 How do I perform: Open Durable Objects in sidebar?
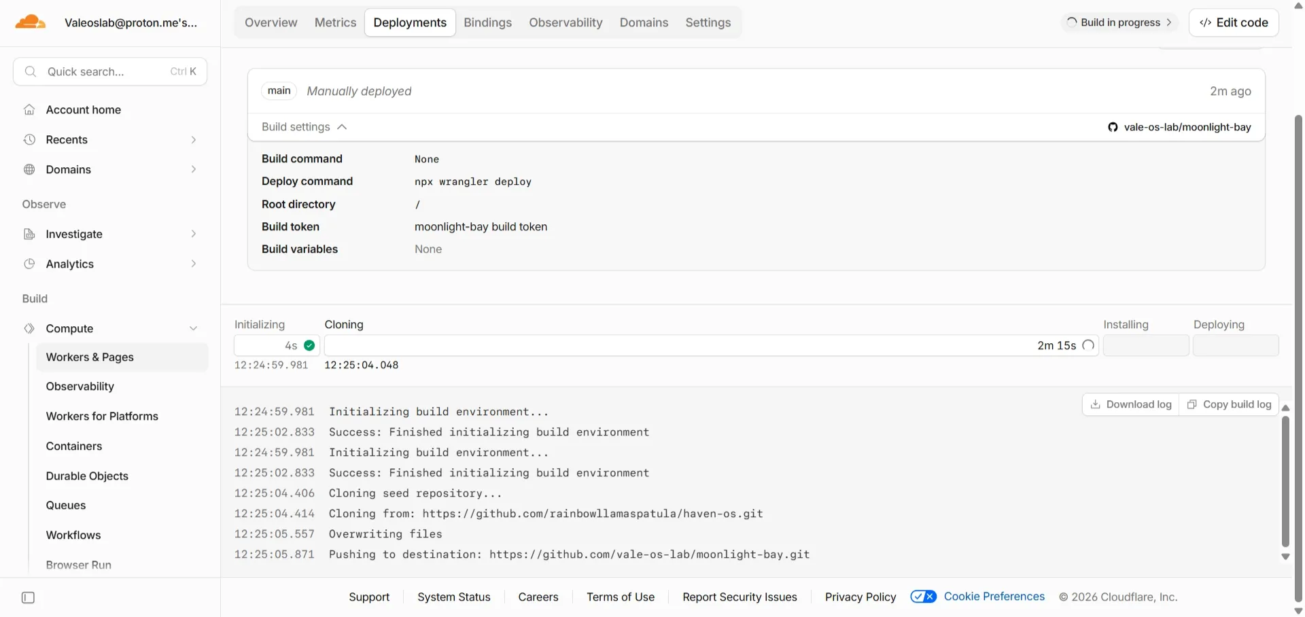coord(87,476)
